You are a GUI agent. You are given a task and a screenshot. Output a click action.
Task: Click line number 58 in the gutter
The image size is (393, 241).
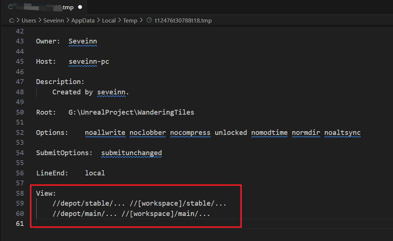[20, 193]
